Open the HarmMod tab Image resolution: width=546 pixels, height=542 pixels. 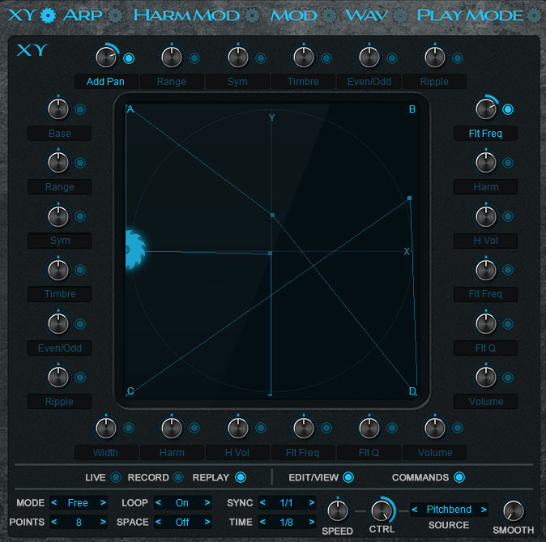click(x=188, y=15)
